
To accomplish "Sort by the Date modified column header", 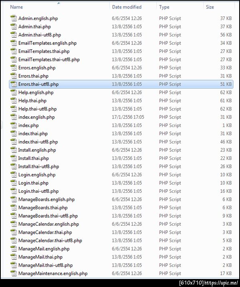I will (x=127, y=7).
